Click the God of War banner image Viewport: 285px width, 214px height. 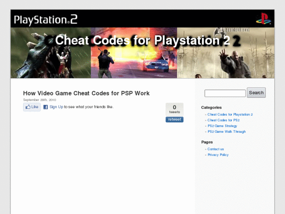click(x=51, y=53)
